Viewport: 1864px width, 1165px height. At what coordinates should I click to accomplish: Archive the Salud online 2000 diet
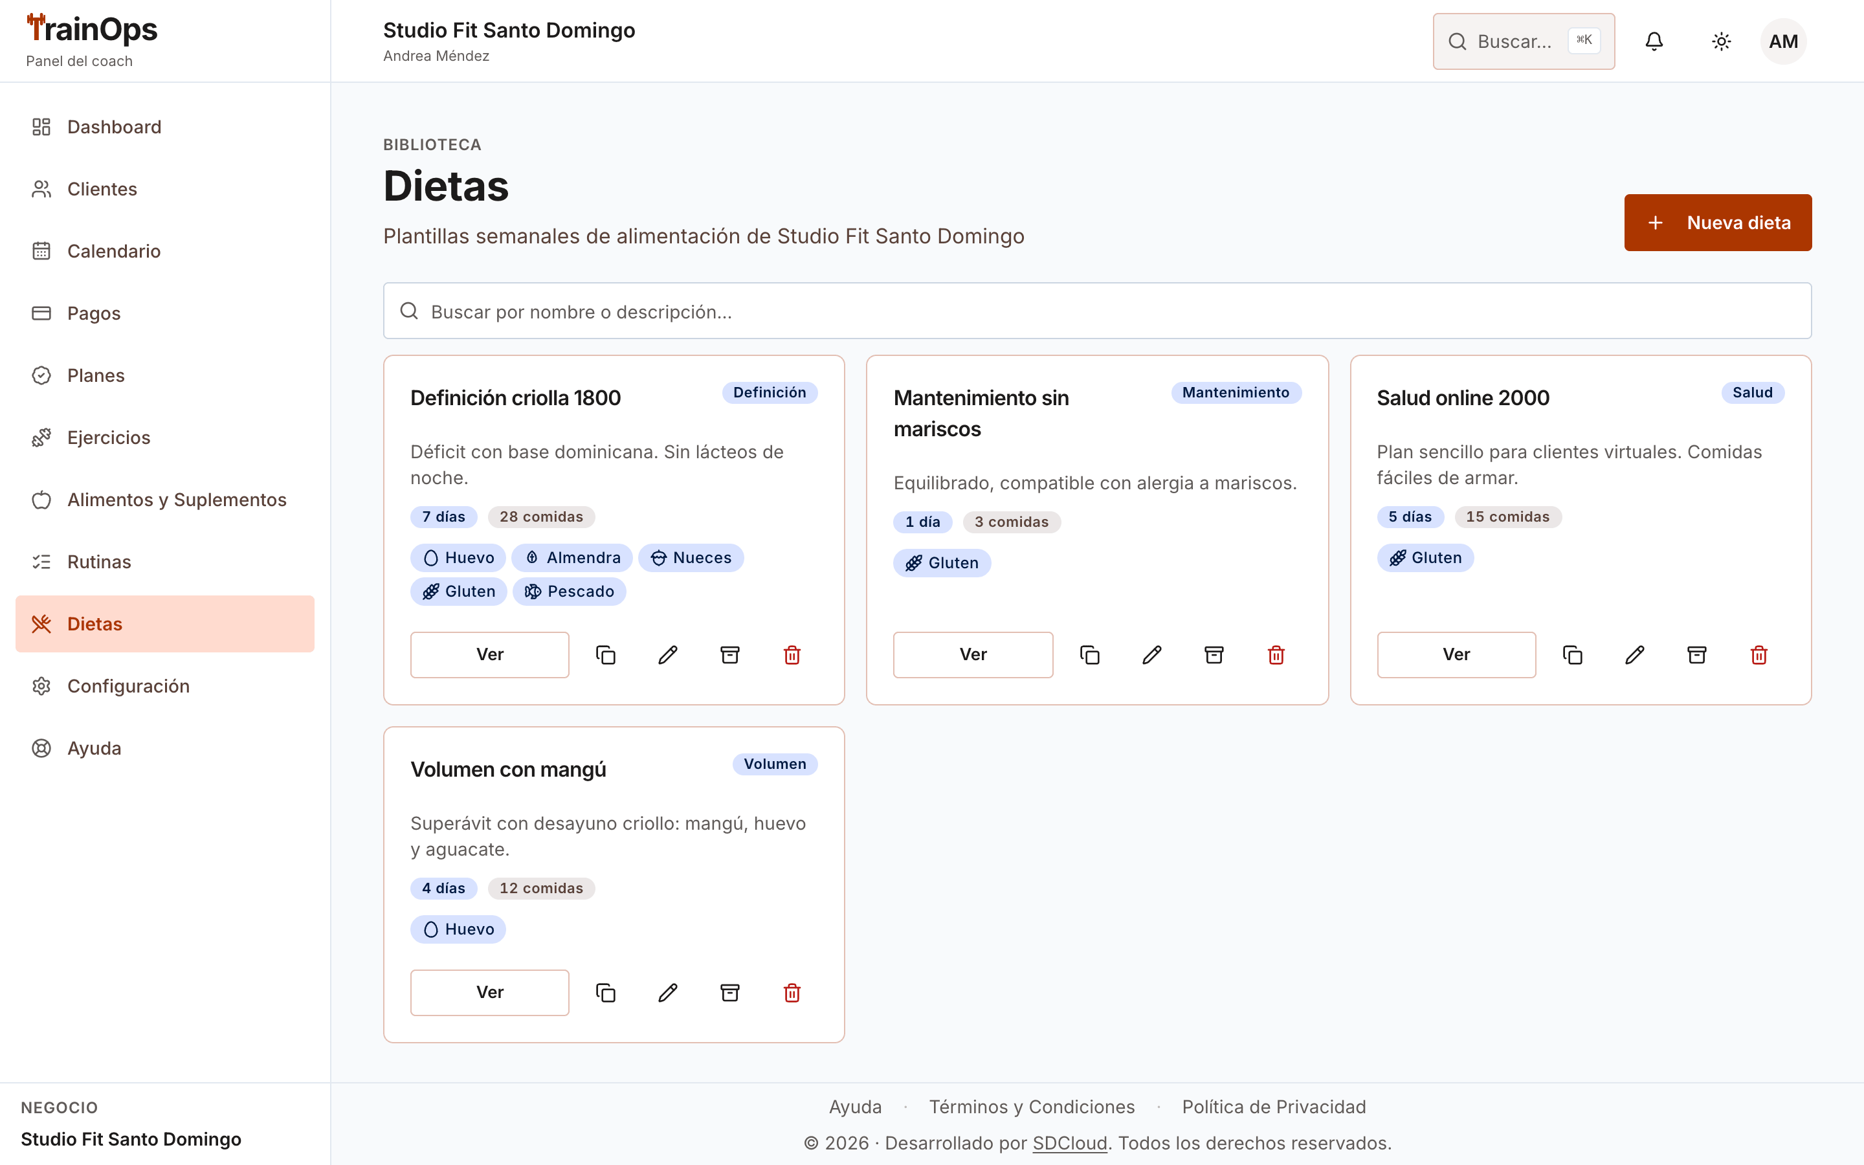click(x=1696, y=655)
